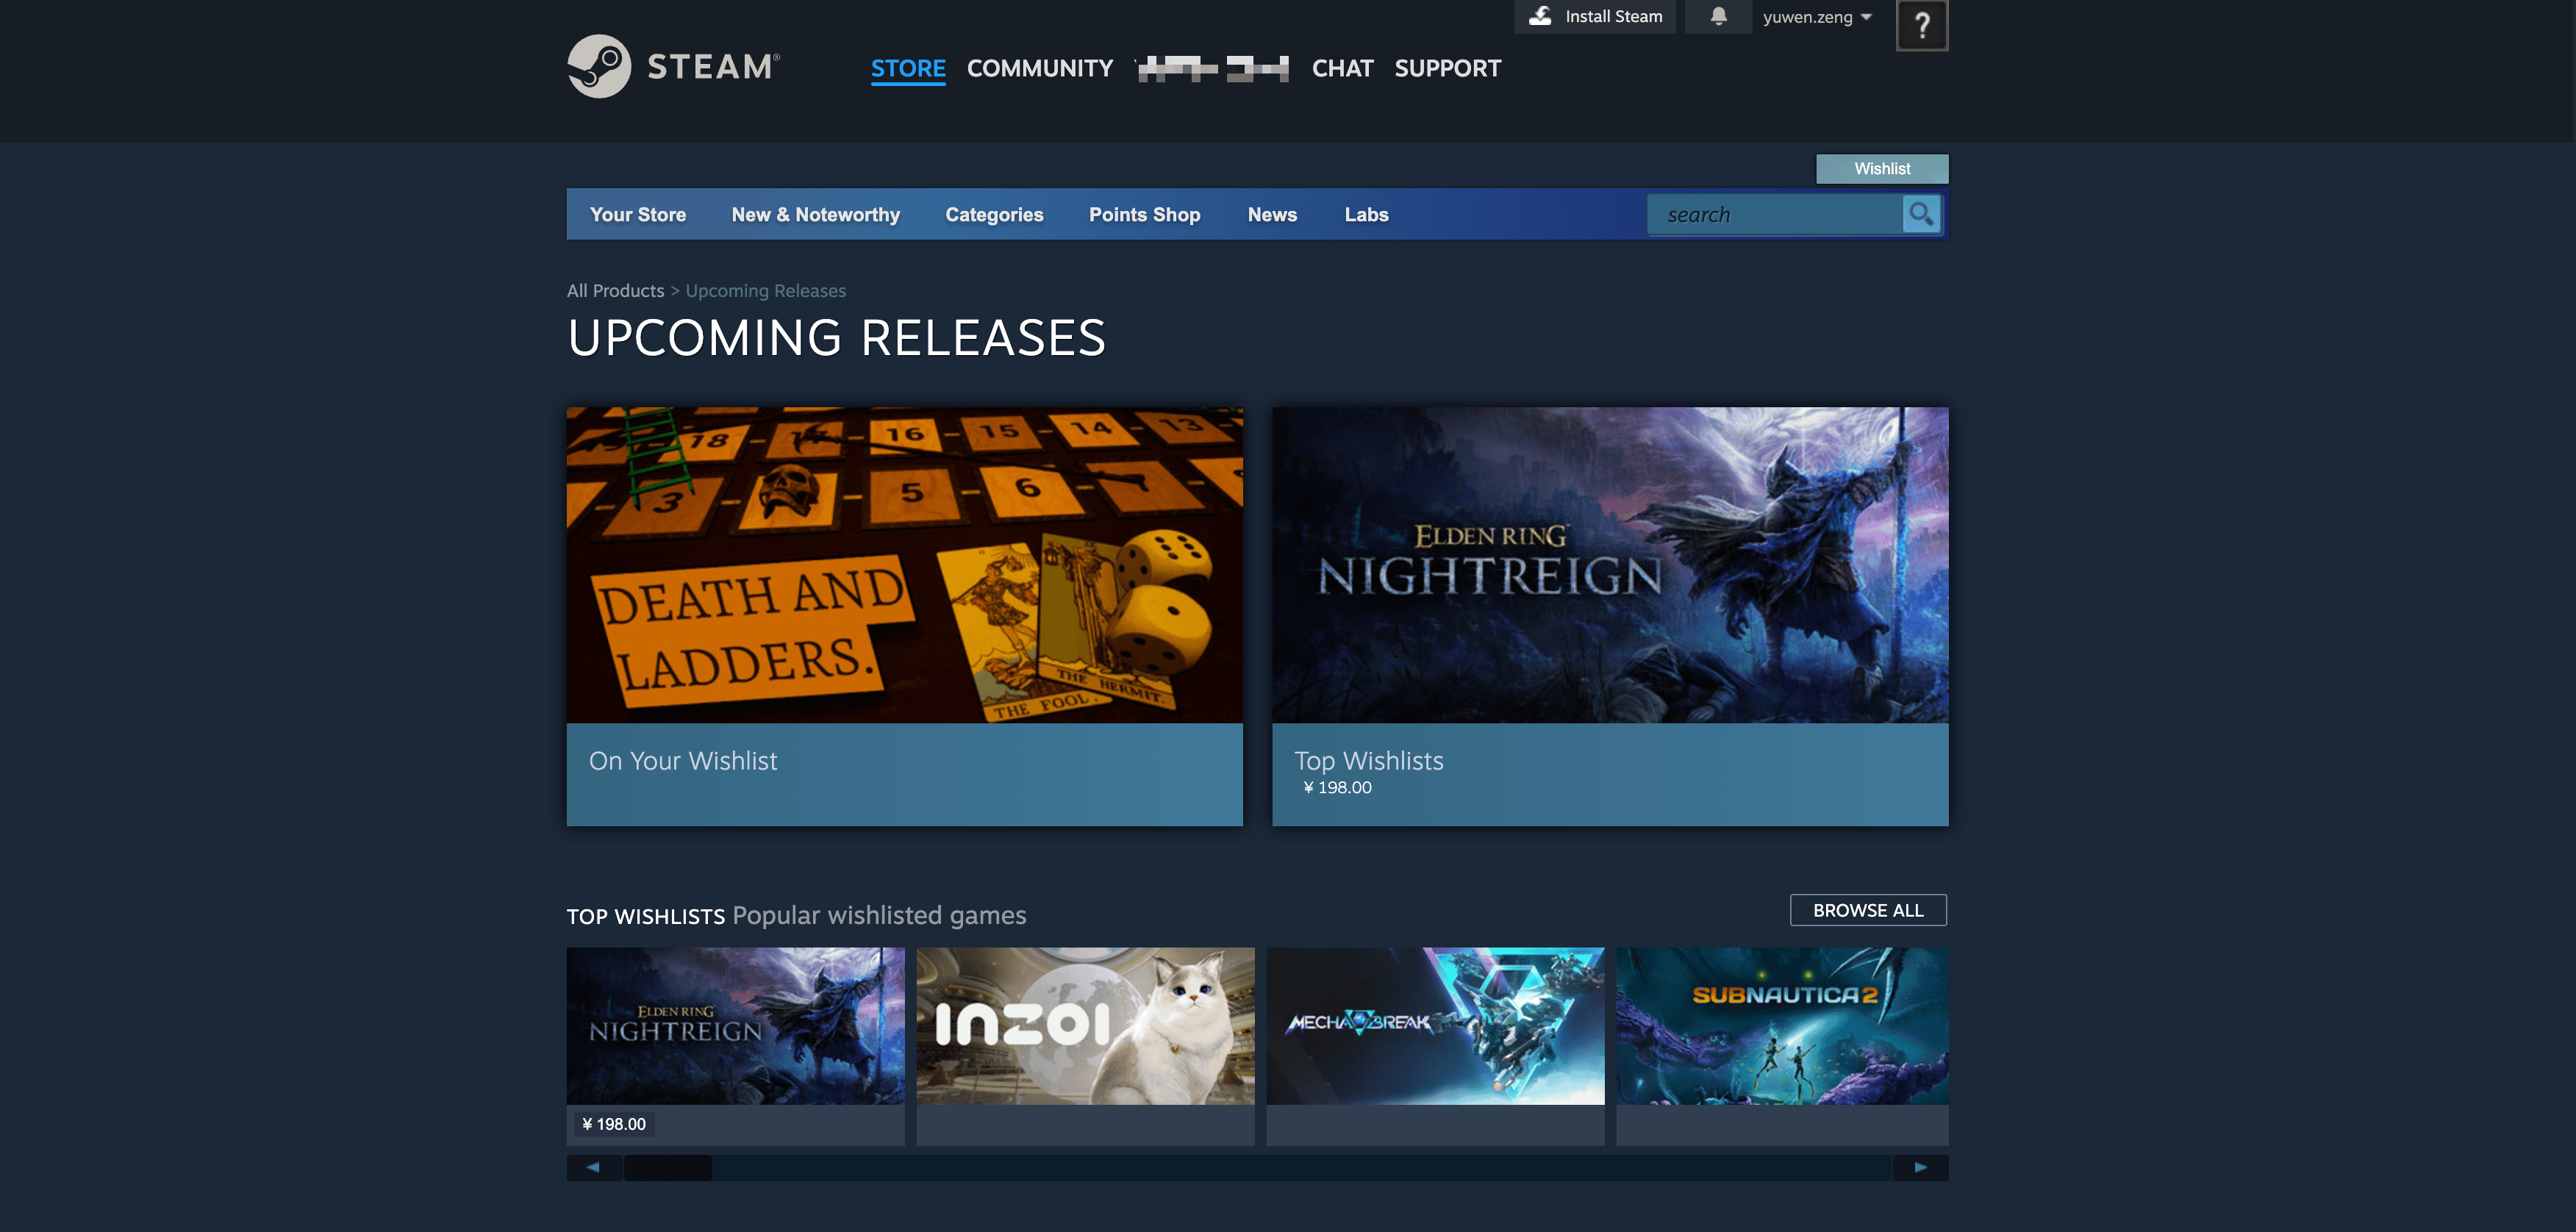Click the Steam logo icon
The height and width of the screenshot is (1232, 2576).
coord(599,66)
